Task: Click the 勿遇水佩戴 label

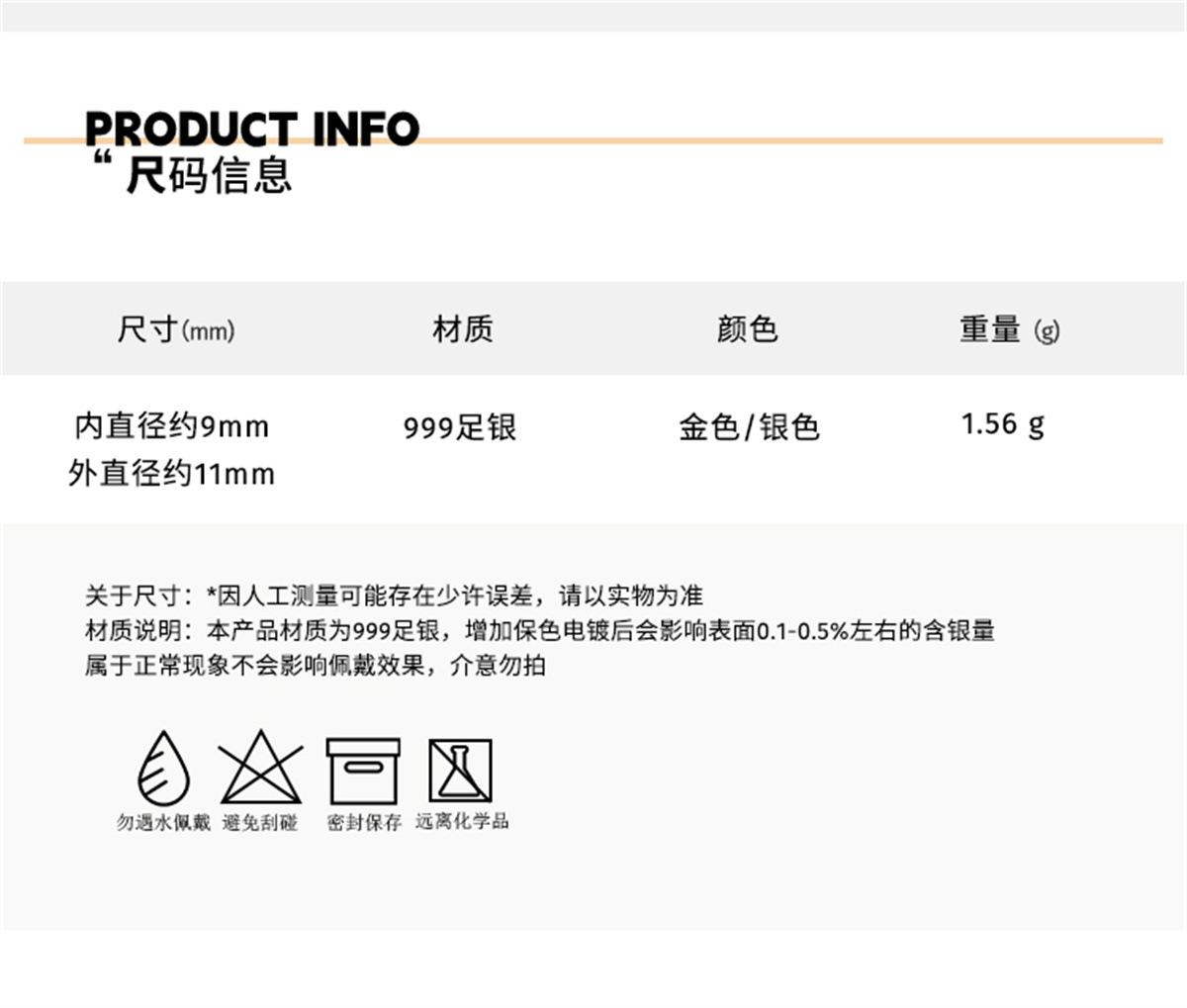Action: (163, 822)
